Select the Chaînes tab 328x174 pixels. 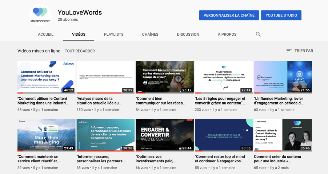tap(150, 35)
